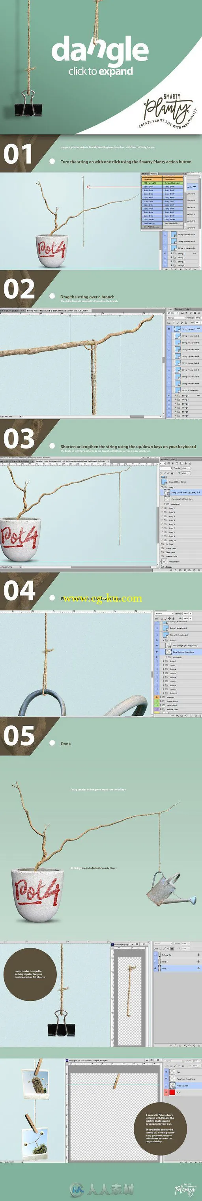Click delete layer trash icon in step 04 panel
Viewport: 202px width, 1201px height.
[200, 716]
